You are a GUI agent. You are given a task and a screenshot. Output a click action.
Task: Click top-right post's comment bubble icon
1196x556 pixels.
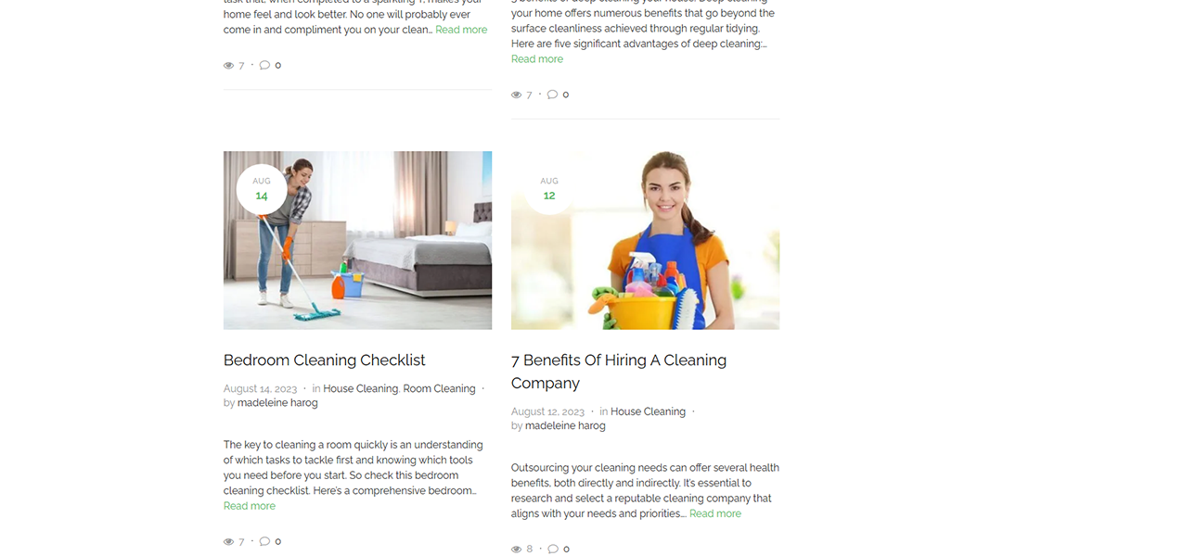[x=552, y=95]
